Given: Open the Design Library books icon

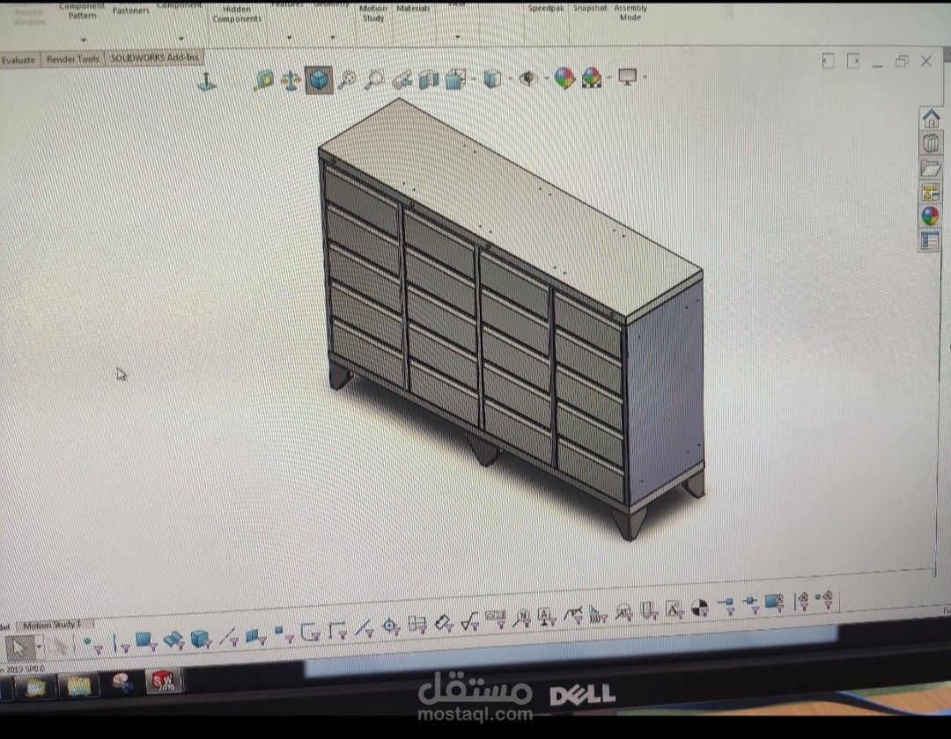Looking at the screenshot, I should pyautogui.click(x=931, y=143).
